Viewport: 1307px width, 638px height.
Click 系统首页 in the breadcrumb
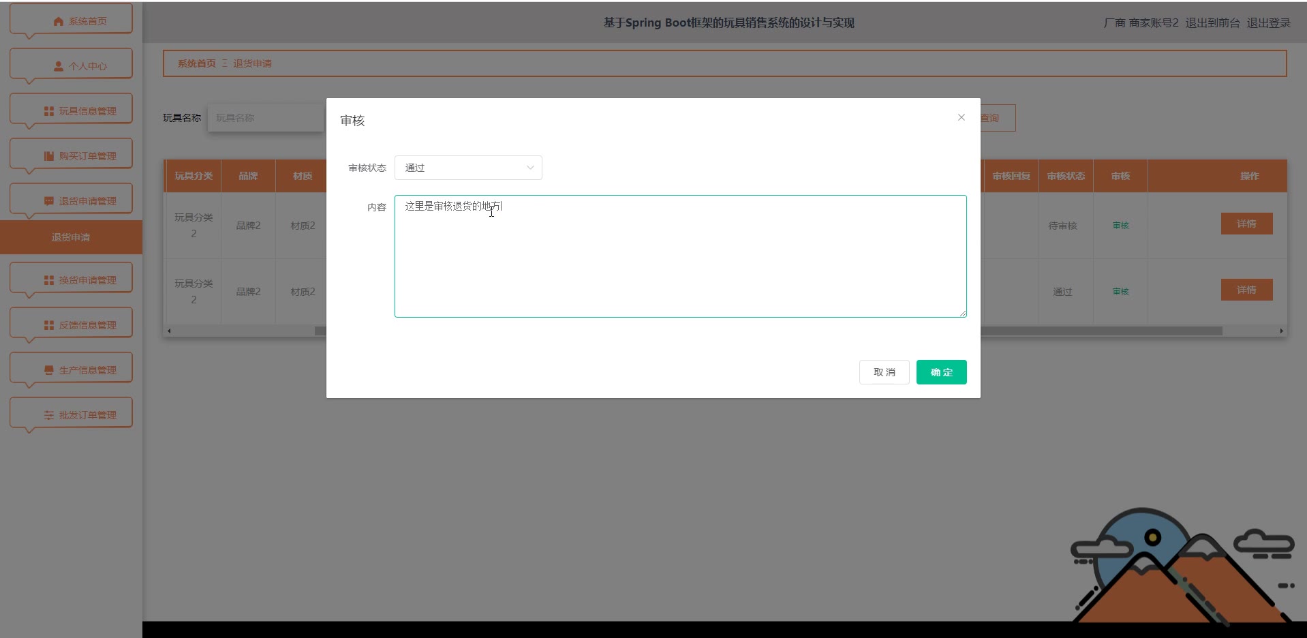pyautogui.click(x=196, y=63)
